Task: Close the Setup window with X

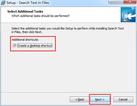Action: click(x=130, y=2)
